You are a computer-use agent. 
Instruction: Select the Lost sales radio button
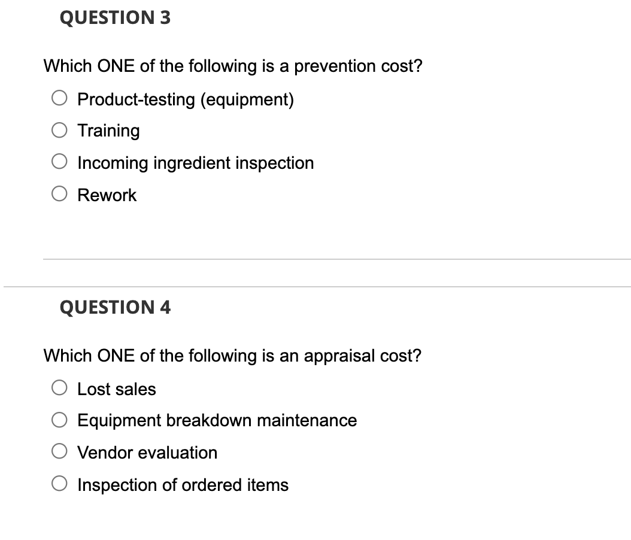click(59, 387)
